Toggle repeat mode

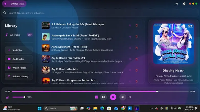tap(130, 97)
